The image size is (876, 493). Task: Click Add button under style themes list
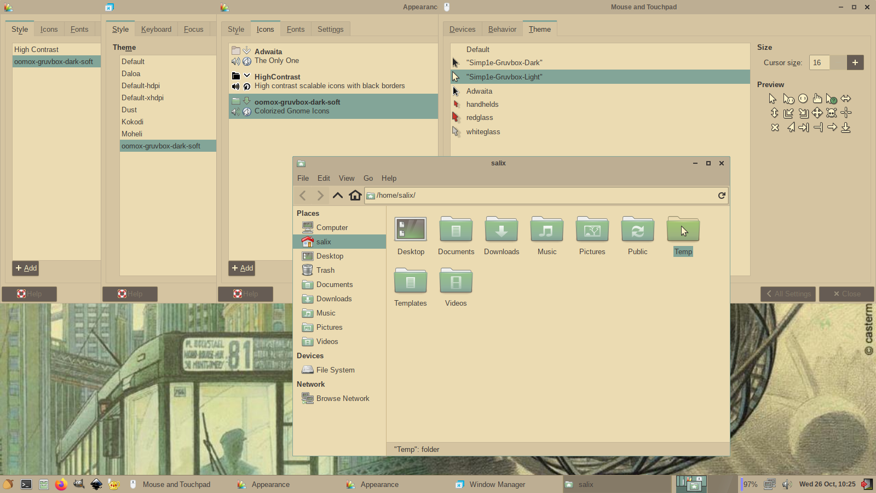pos(26,268)
